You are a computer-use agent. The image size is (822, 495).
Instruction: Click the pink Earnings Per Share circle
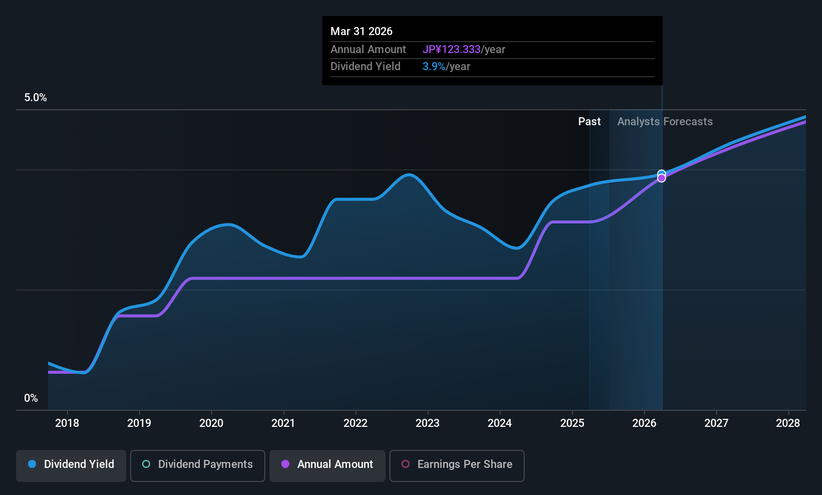coord(405,464)
